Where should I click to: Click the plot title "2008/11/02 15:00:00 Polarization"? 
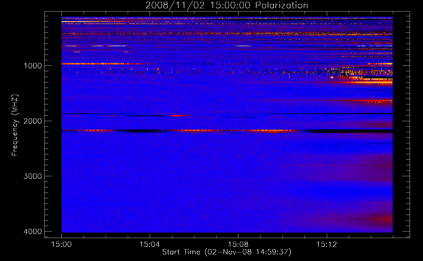pos(227,5)
